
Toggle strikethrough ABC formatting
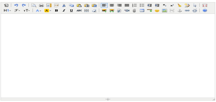(79, 11)
